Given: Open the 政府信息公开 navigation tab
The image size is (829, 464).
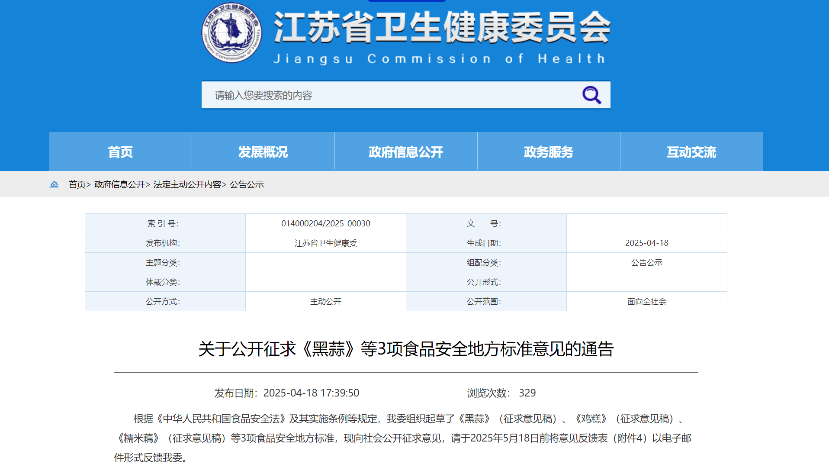Looking at the screenshot, I should pos(406,151).
